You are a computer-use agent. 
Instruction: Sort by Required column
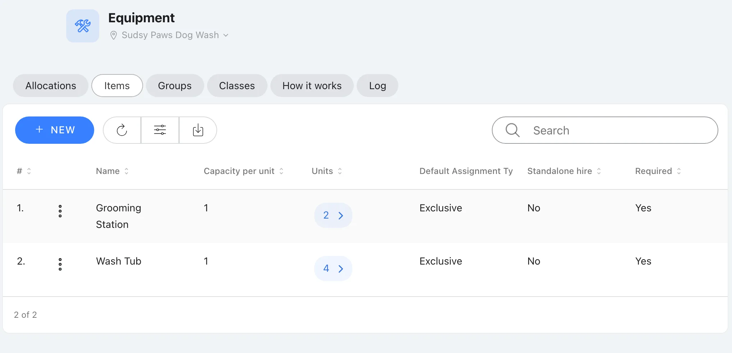[658, 171]
